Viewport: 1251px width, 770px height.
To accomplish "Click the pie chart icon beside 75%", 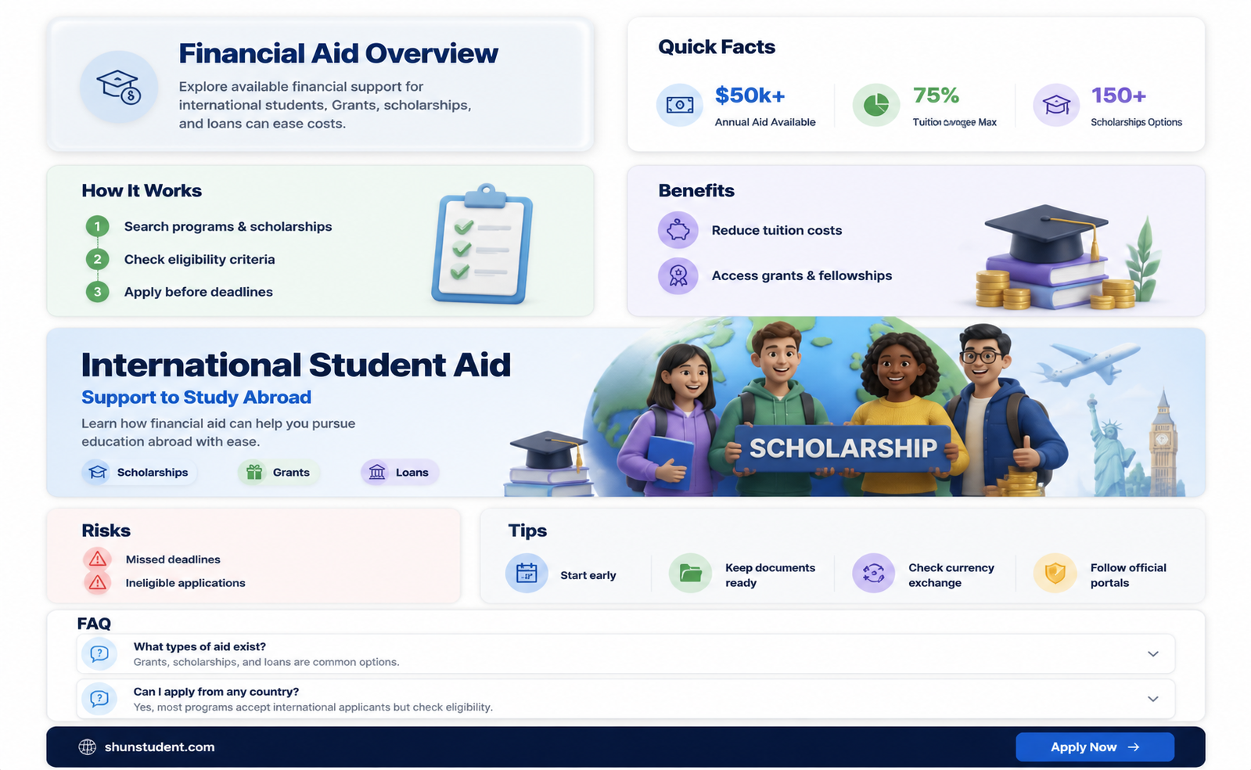I will click(x=875, y=105).
